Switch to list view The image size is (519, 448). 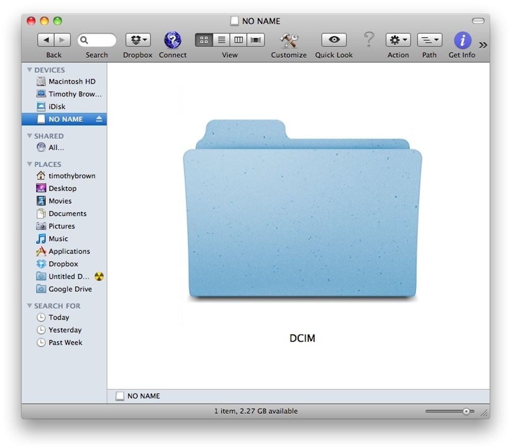[x=221, y=39]
